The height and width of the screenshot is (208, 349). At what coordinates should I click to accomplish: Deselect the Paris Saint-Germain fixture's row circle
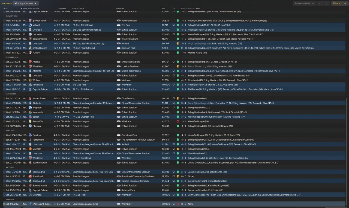(4, 204)
